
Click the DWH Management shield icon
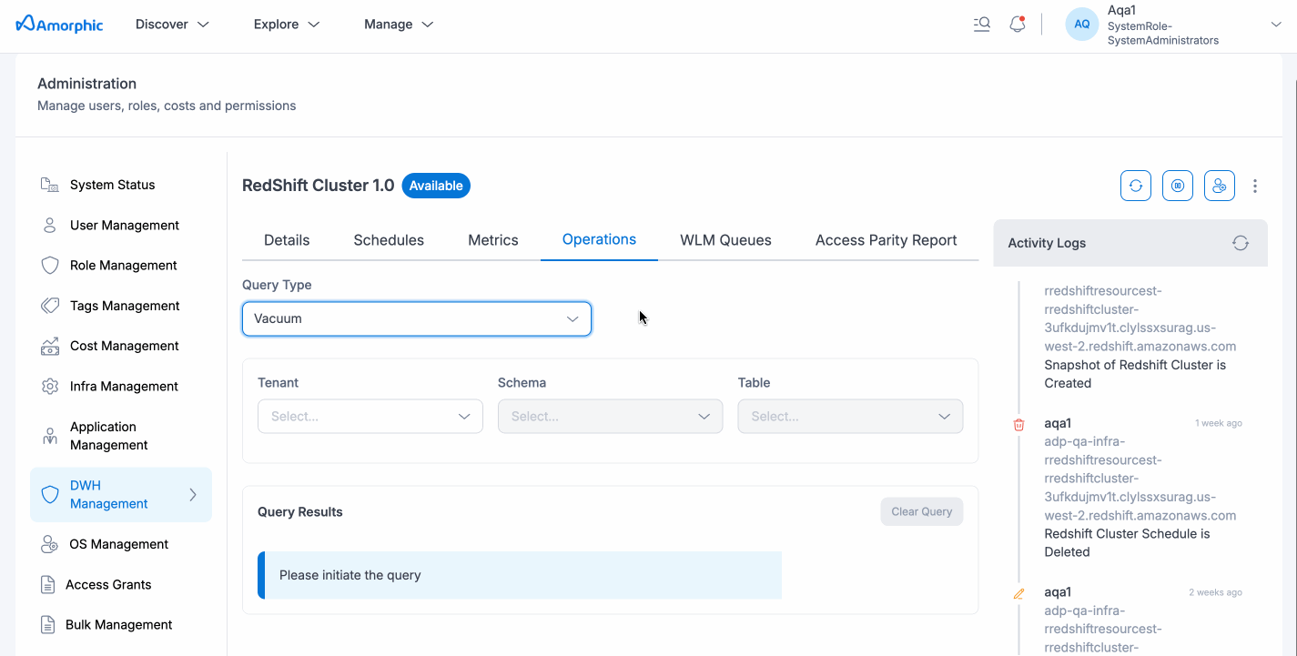click(50, 495)
